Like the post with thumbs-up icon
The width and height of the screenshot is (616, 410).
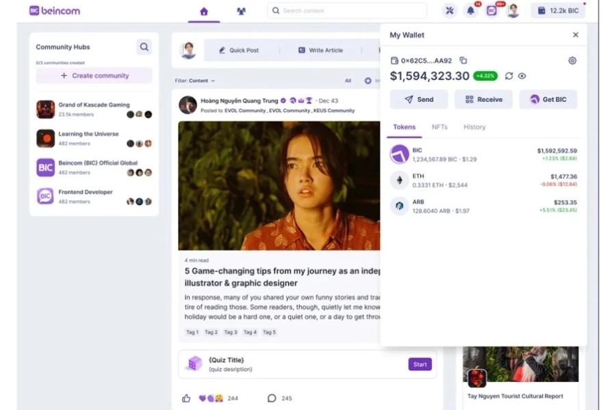(x=186, y=398)
